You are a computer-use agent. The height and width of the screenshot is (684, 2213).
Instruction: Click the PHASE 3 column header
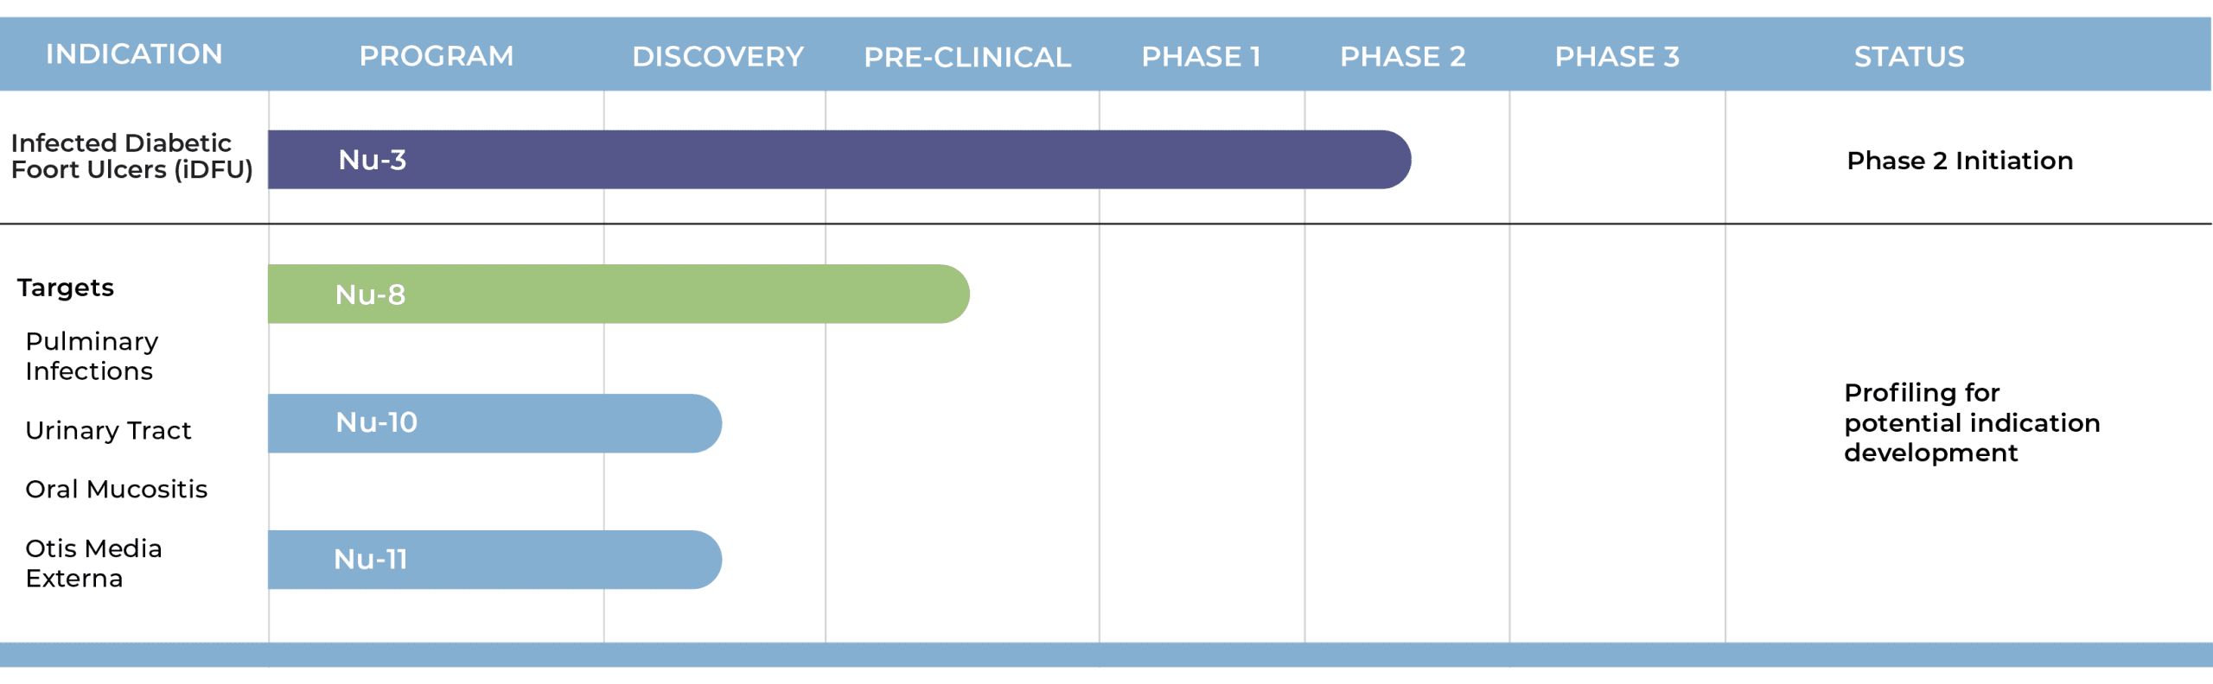[x=1617, y=57]
